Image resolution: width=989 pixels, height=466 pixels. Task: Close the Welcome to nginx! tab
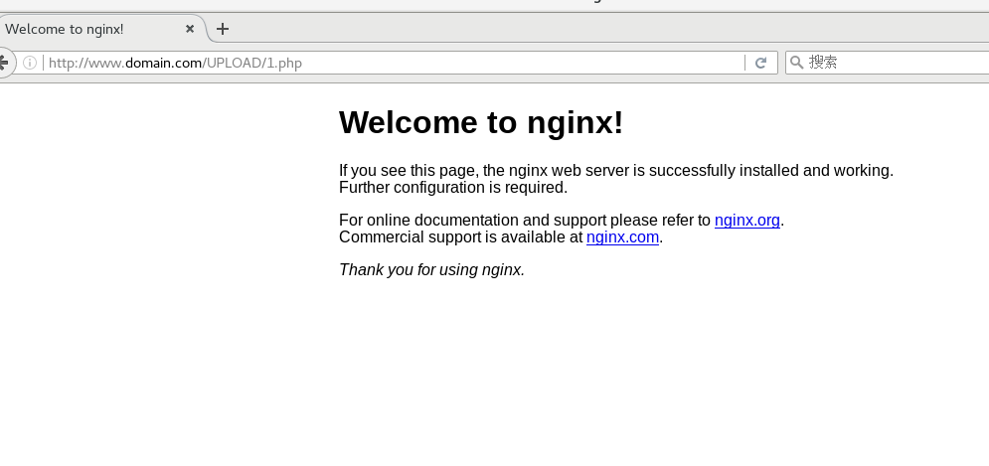(189, 29)
